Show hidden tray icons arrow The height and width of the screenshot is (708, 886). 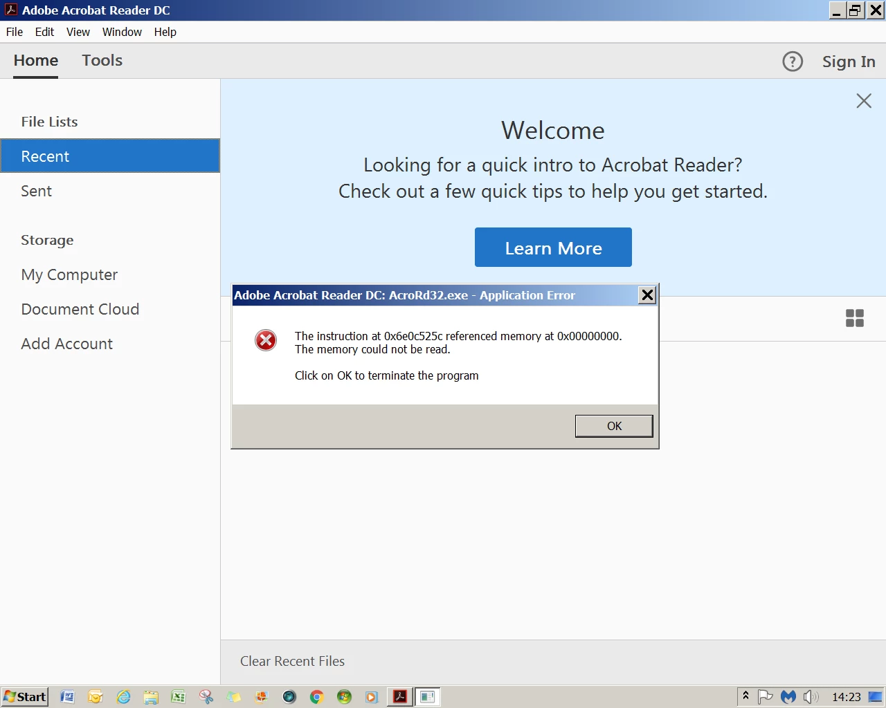click(746, 696)
